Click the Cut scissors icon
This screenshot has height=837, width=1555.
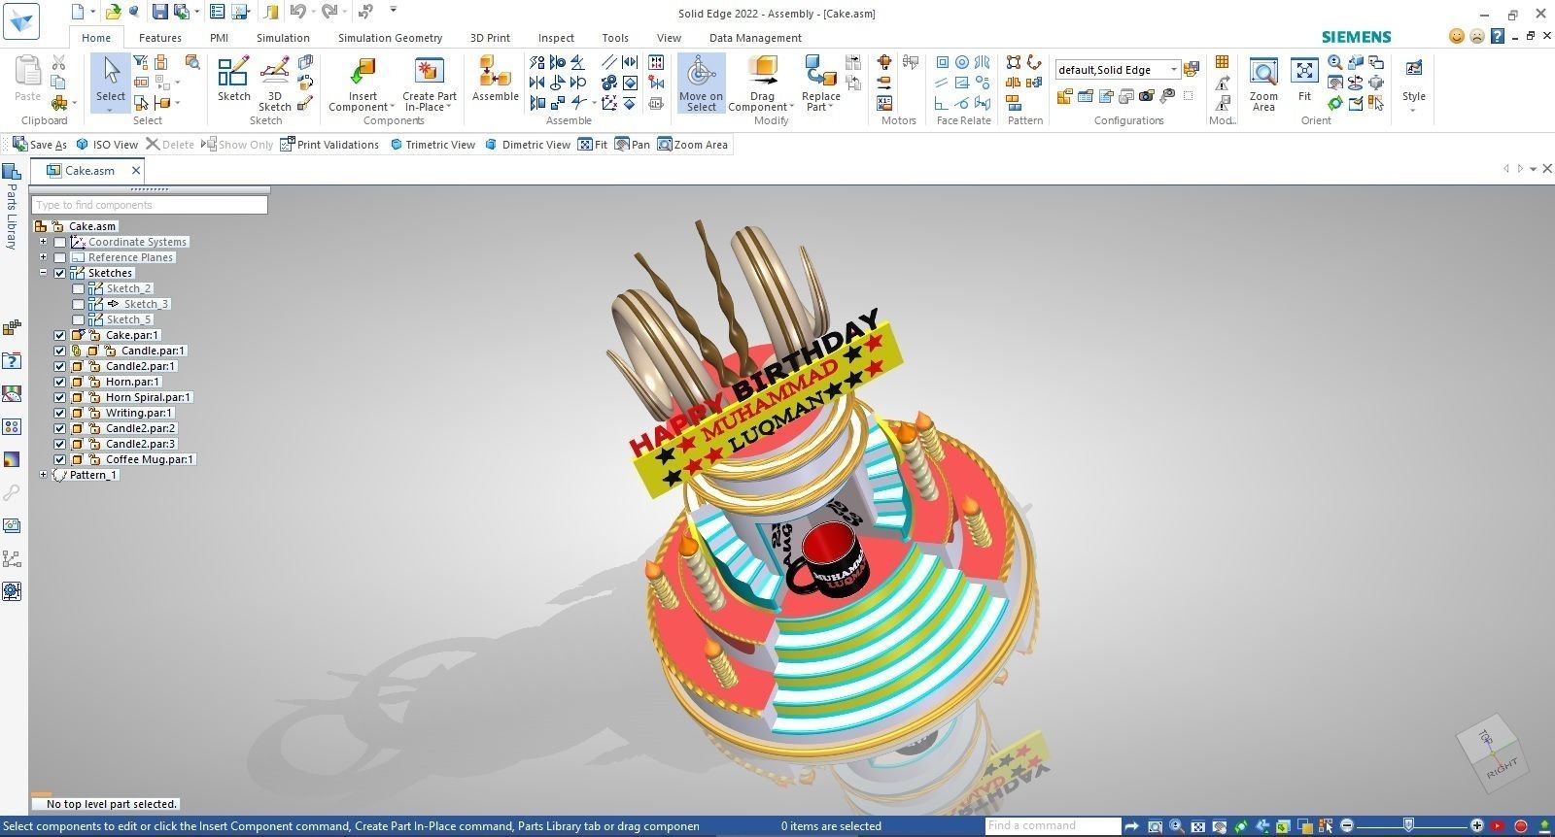click(58, 63)
